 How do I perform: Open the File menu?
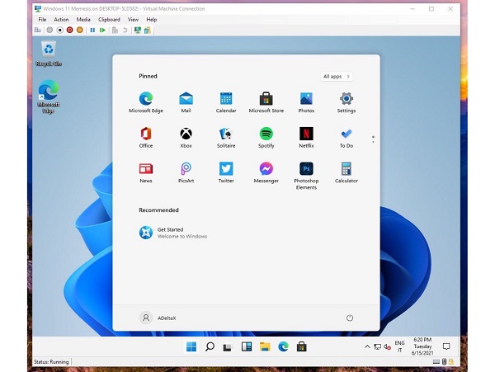click(x=42, y=20)
